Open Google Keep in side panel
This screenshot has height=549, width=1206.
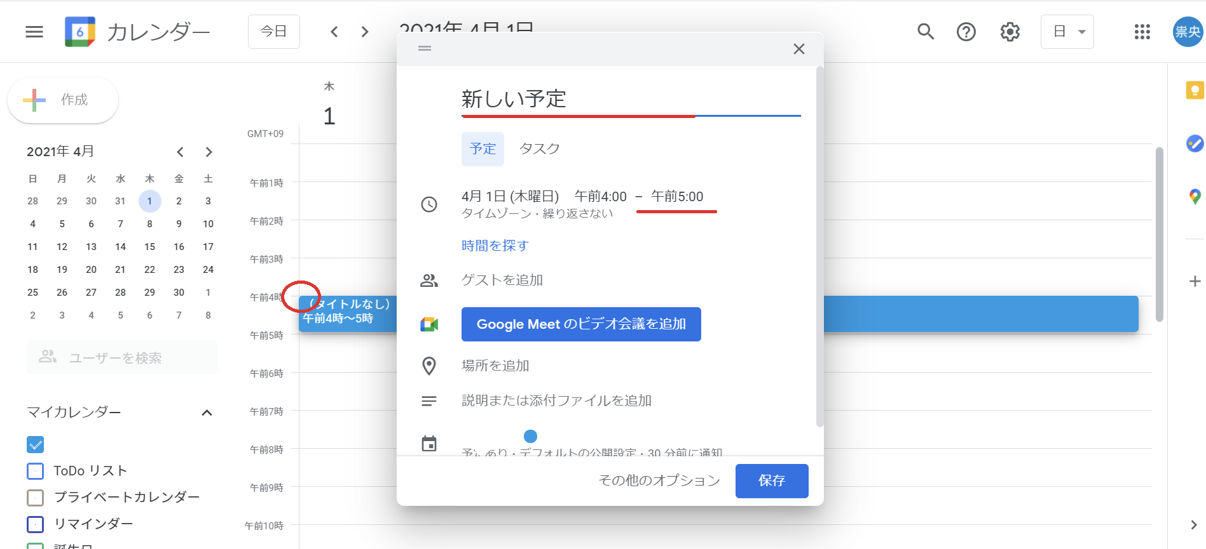pos(1195,90)
